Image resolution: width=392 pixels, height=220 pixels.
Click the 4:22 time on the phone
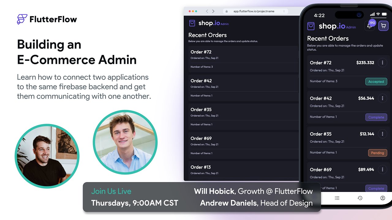tap(319, 15)
